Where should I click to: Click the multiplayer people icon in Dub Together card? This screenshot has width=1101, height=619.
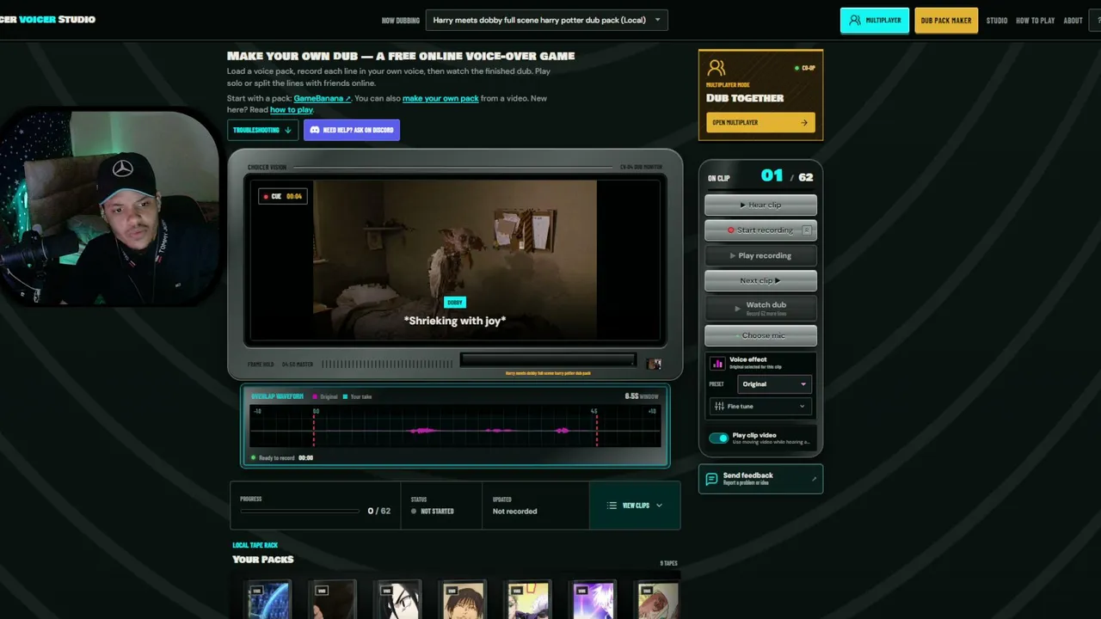click(x=717, y=68)
